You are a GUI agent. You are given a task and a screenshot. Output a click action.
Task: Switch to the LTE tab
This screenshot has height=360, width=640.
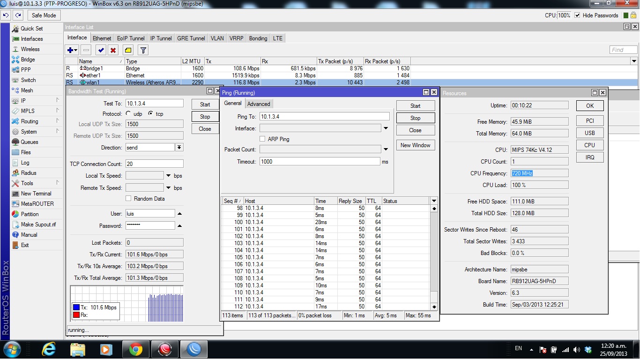coord(278,38)
